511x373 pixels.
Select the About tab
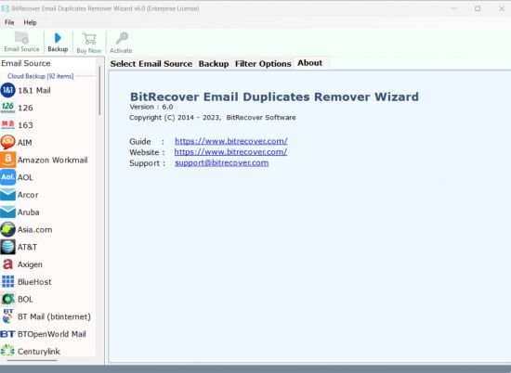(310, 63)
